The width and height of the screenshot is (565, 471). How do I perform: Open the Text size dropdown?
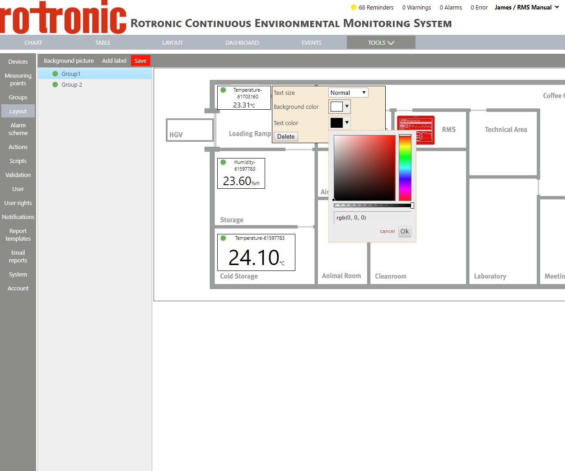pos(348,93)
